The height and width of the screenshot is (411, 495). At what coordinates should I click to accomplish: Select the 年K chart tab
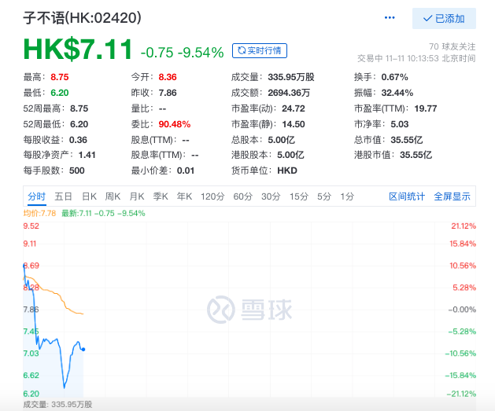[x=184, y=196]
